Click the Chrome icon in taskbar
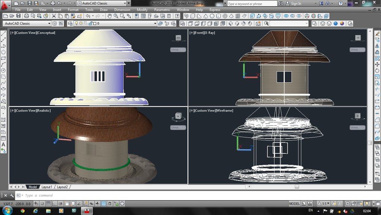Viewport: 381px width, 215px height. tap(23, 211)
